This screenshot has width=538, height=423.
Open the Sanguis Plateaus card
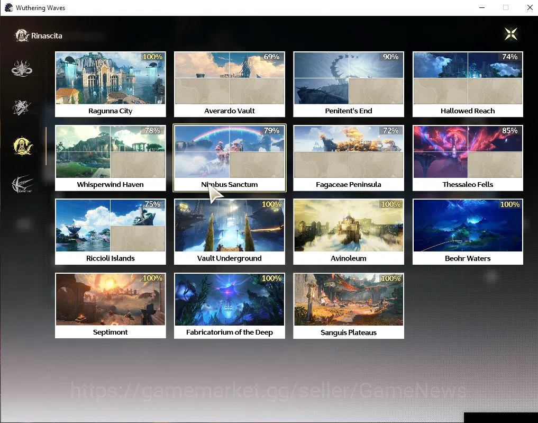(349, 305)
